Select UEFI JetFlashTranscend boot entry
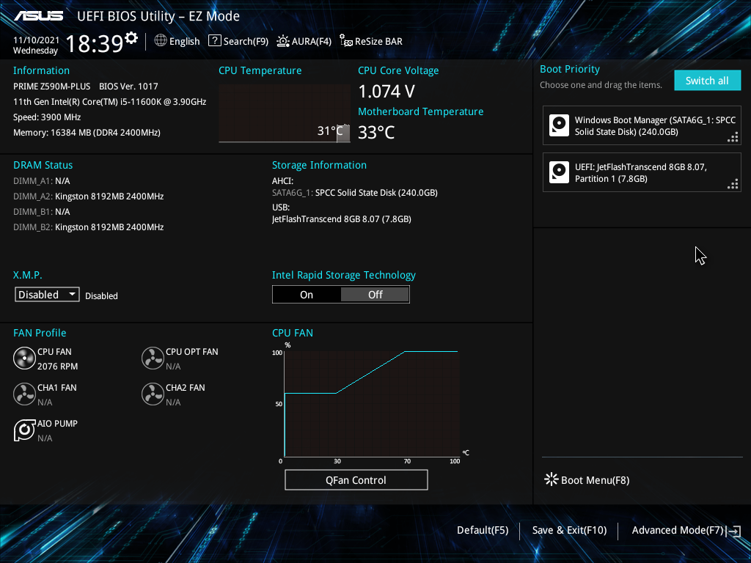 [642, 172]
